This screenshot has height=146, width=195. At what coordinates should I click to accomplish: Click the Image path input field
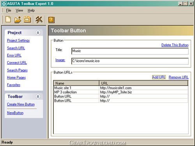click(130, 61)
